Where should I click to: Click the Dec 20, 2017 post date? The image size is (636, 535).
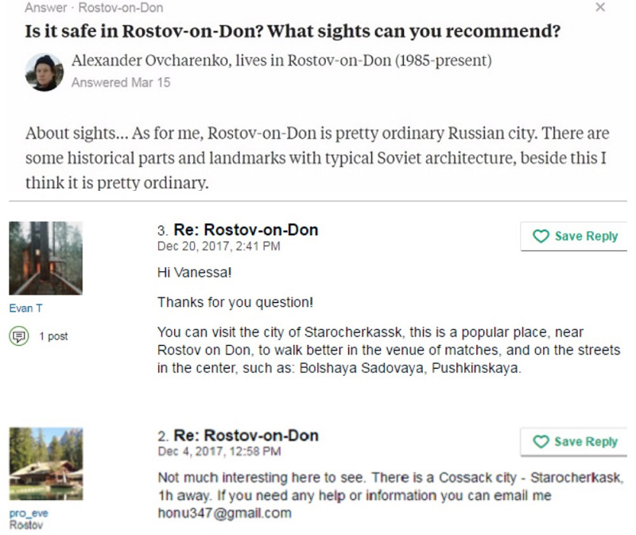coord(219,246)
